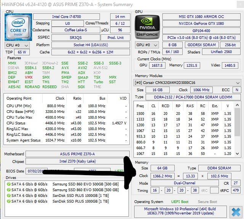Click first SanDisk SSD PLUS status checkmark
This screenshot has height=219, width=244.
pos(8,195)
